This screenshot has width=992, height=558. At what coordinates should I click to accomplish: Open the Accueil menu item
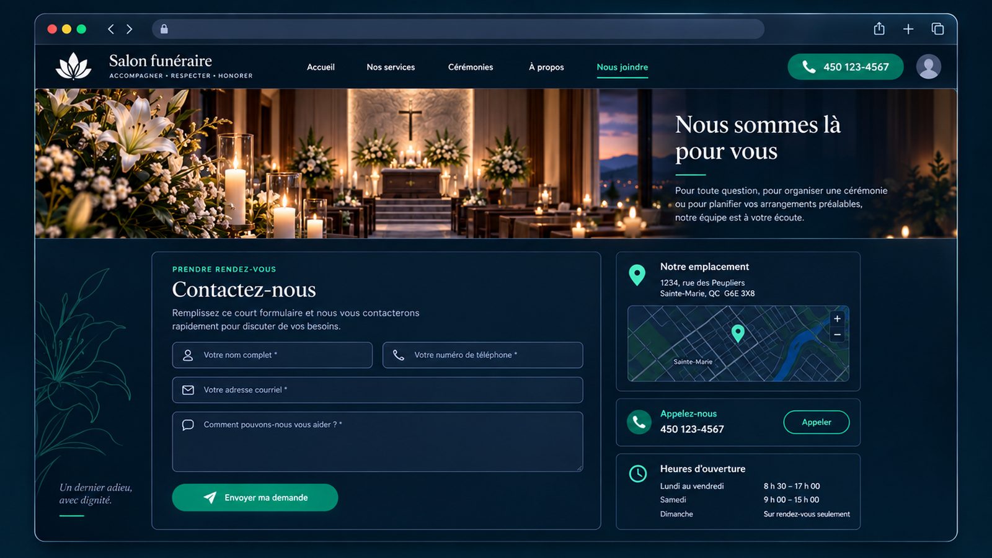[x=321, y=67]
